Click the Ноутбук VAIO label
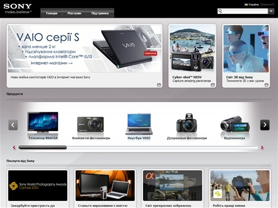 coord(139,138)
